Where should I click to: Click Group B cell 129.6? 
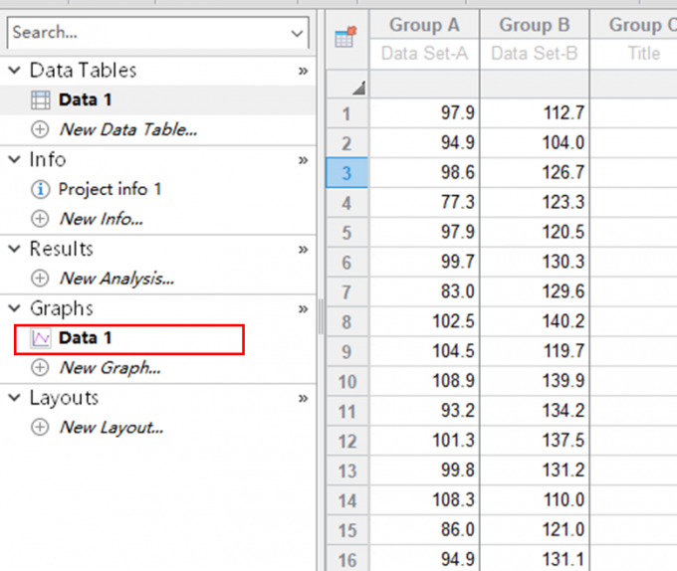pyautogui.click(x=535, y=292)
